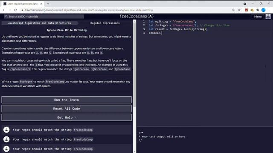The height and width of the screenshot is (153, 273).
Task: Click the let result line in editor
Action: [x=178, y=29]
